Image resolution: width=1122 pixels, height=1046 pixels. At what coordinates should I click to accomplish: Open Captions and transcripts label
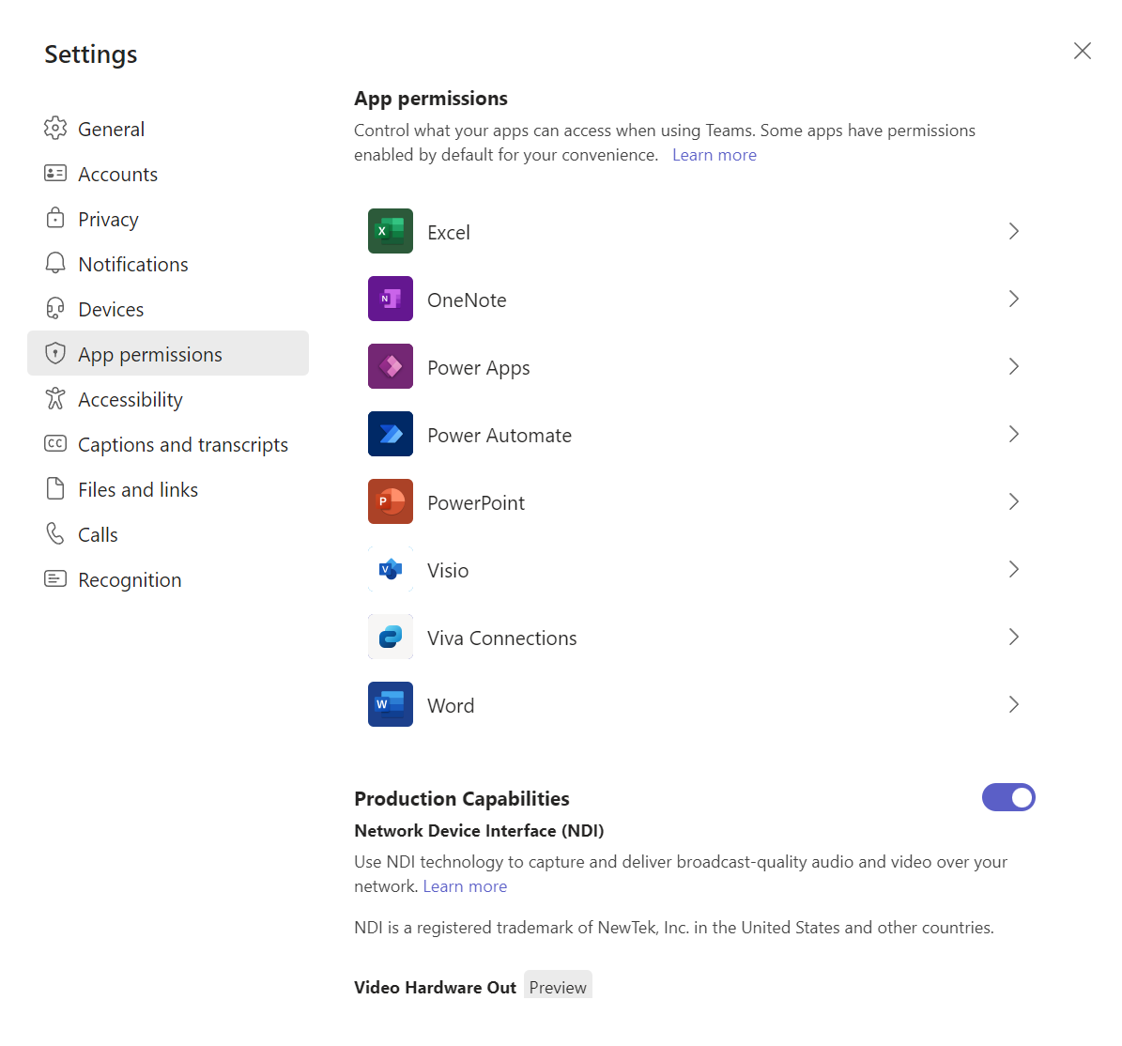[x=183, y=445]
